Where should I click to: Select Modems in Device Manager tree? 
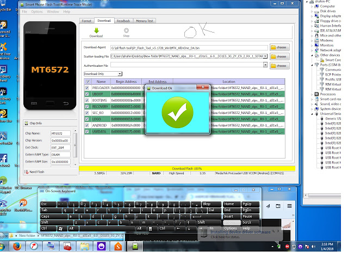tap(326, 40)
